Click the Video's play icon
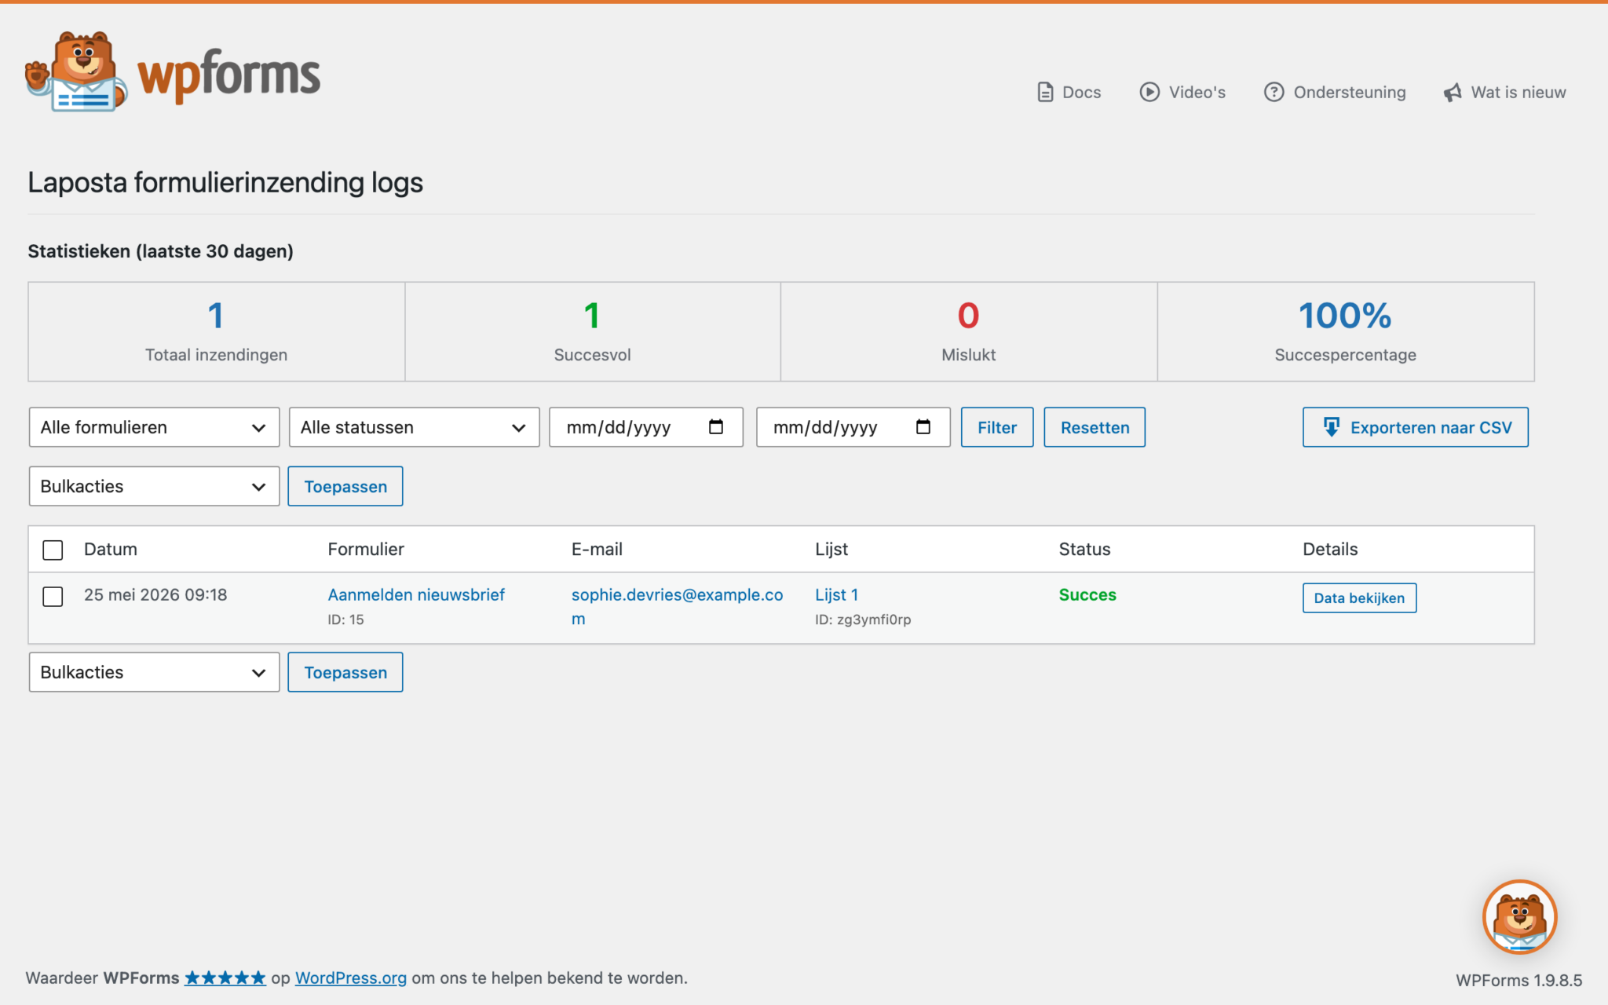The height and width of the screenshot is (1005, 1608). point(1149,93)
